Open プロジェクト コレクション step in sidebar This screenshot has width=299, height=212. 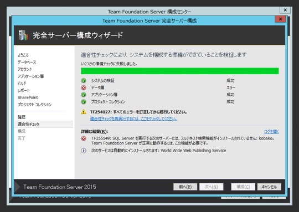(x=34, y=105)
